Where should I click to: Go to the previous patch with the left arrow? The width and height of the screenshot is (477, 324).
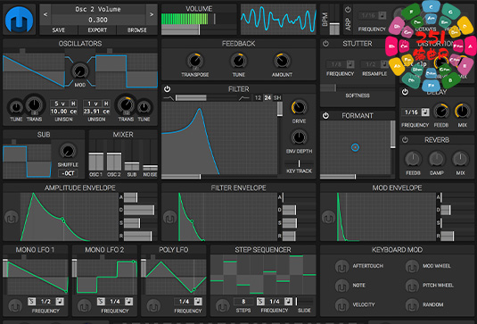coord(45,14)
